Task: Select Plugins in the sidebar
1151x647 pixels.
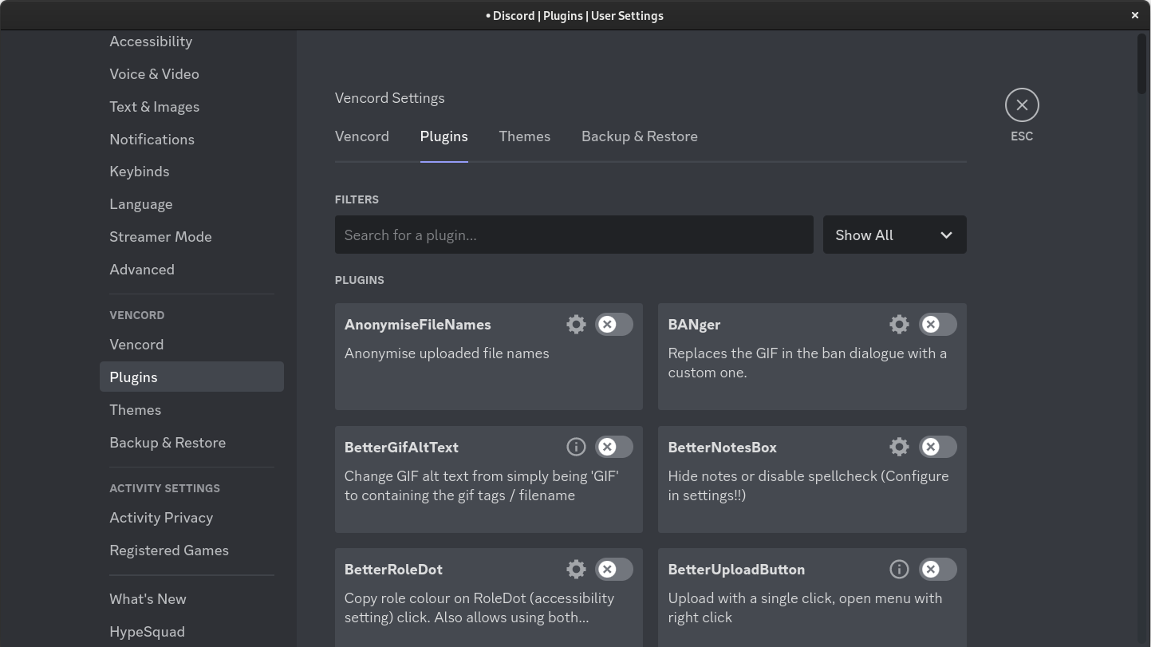Action: [191, 377]
